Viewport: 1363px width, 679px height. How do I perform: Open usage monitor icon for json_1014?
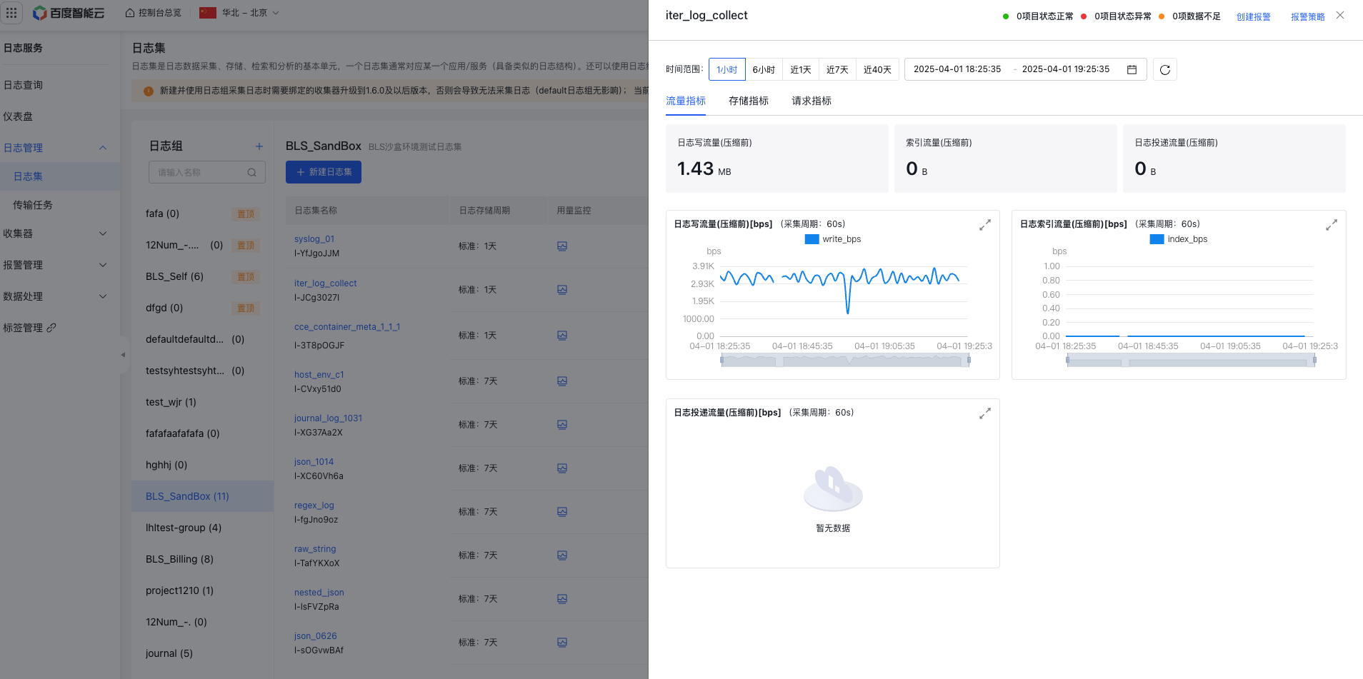click(562, 468)
